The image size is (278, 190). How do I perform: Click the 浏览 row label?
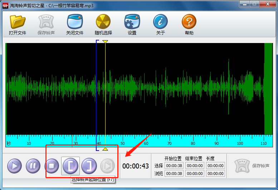pyautogui.click(x=158, y=174)
